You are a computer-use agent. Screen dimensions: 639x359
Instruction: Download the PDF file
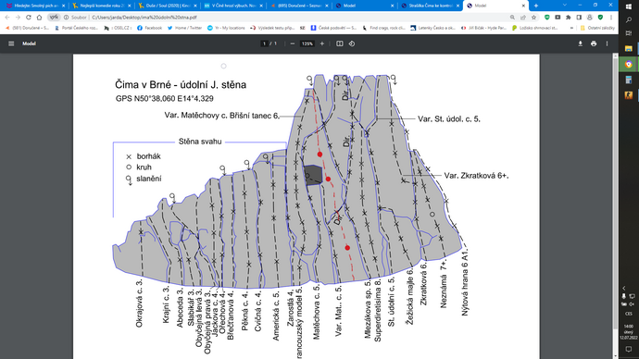pyautogui.click(x=580, y=43)
